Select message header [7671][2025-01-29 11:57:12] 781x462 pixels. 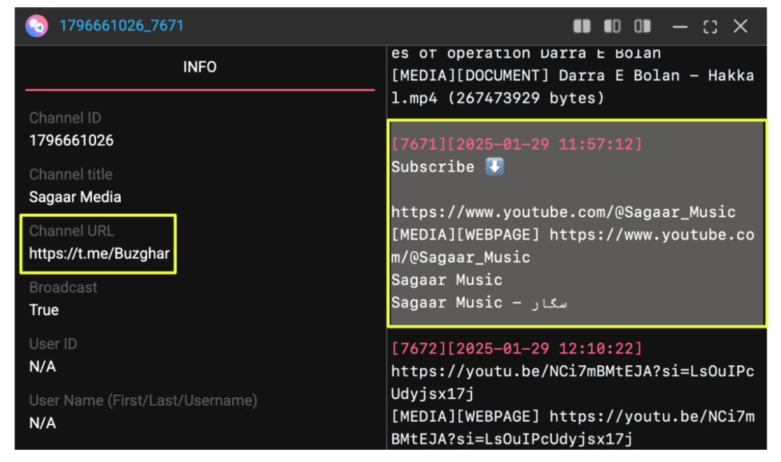click(x=516, y=144)
